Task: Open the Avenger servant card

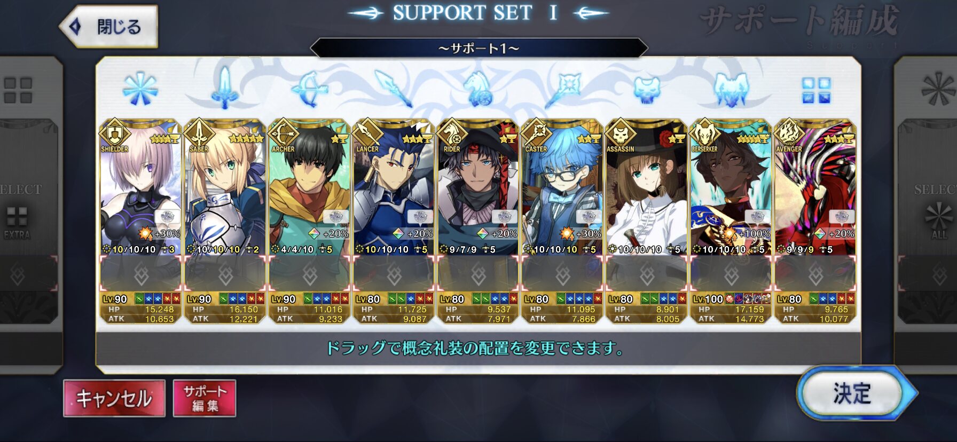Action: [815, 187]
